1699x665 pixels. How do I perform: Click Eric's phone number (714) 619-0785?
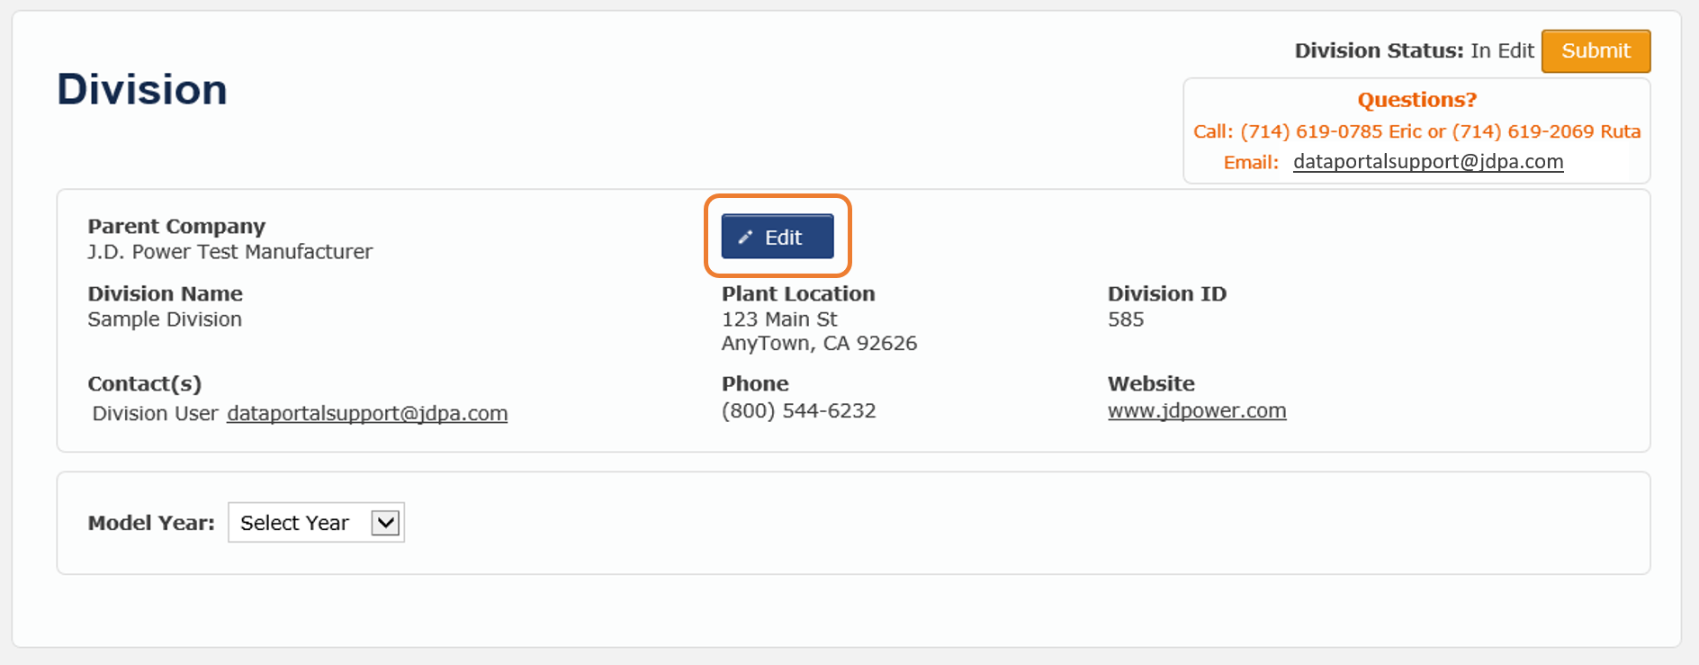click(x=1311, y=131)
